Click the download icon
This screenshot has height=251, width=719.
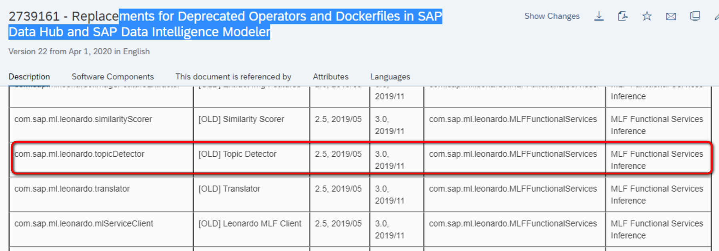coord(599,16)
